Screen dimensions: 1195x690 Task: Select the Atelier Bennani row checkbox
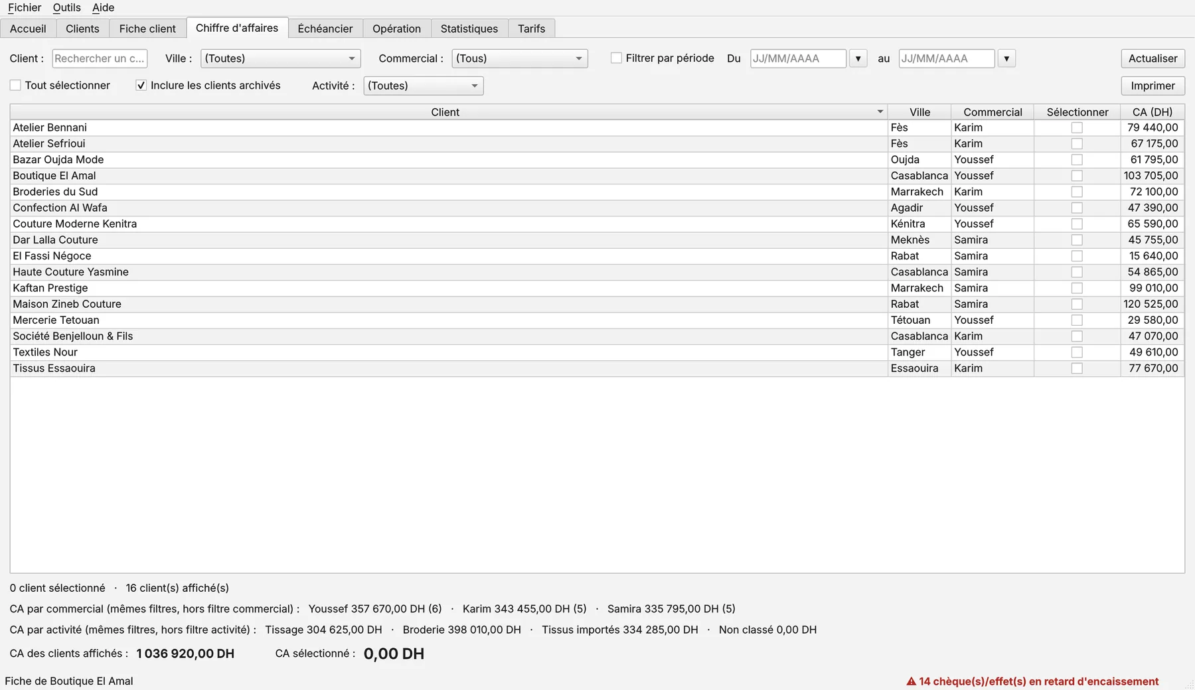coord(1077,128)
